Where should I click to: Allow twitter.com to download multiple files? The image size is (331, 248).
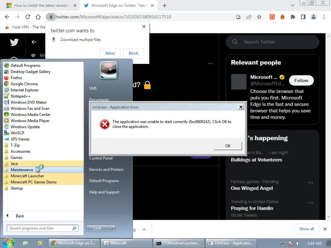tap(110, 53)
